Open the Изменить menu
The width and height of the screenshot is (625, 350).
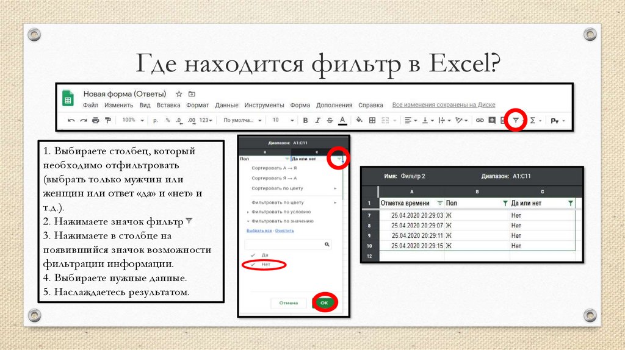[x=119, y=105]
